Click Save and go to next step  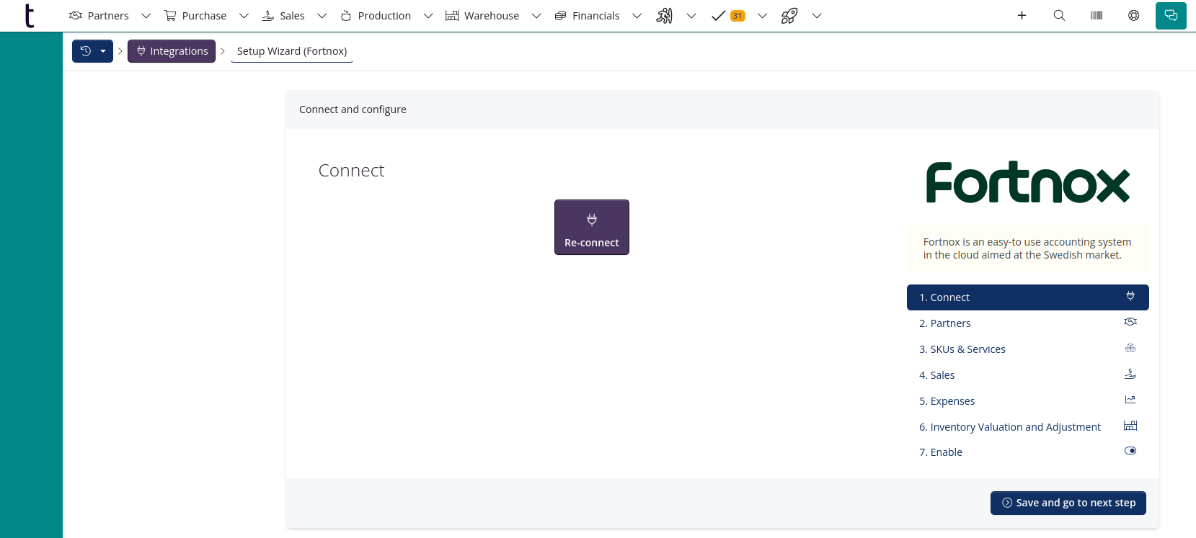(x=1068, y=503)
